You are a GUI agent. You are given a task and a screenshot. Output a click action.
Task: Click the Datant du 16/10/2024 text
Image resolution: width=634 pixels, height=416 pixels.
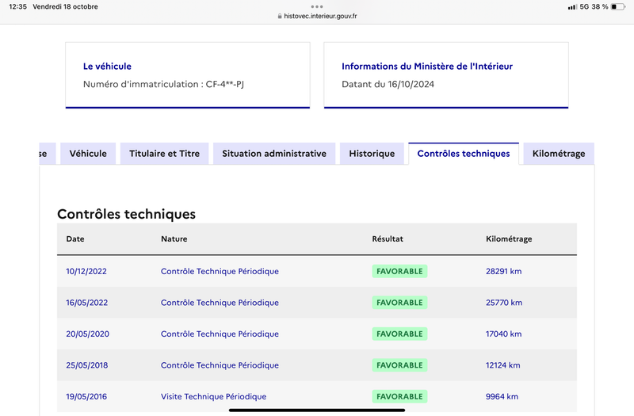[x=388, y=84]
